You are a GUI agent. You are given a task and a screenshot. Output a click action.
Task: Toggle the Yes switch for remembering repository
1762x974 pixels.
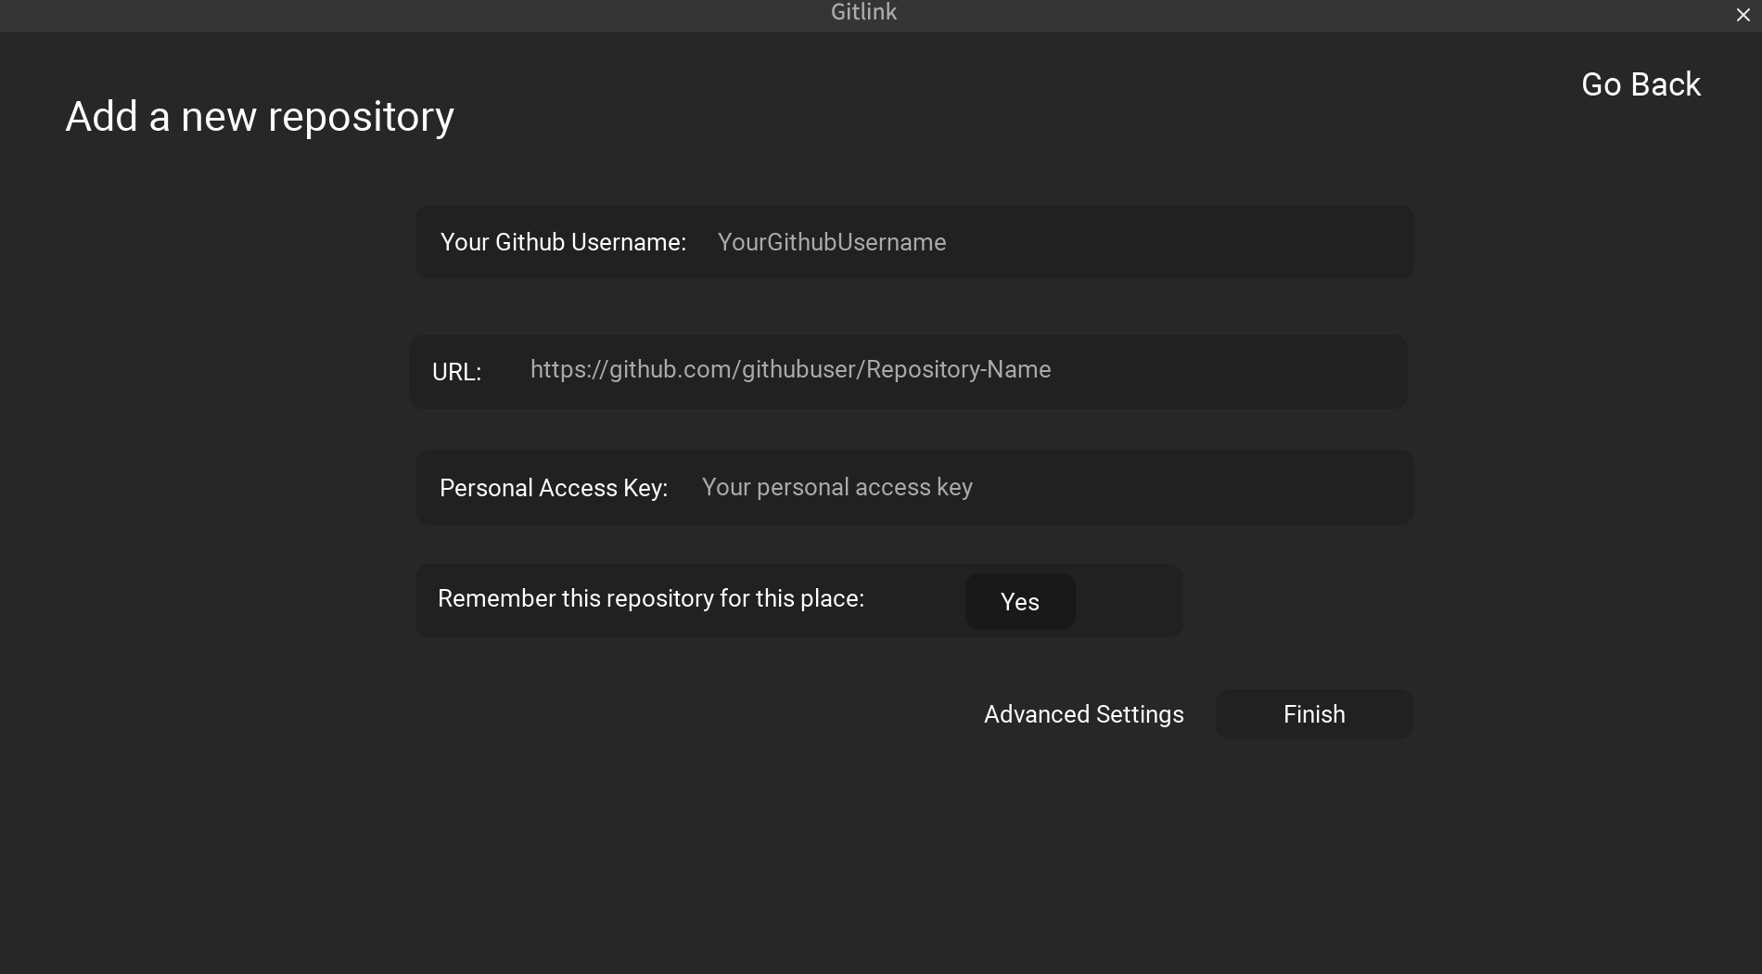pos(1019,601)
